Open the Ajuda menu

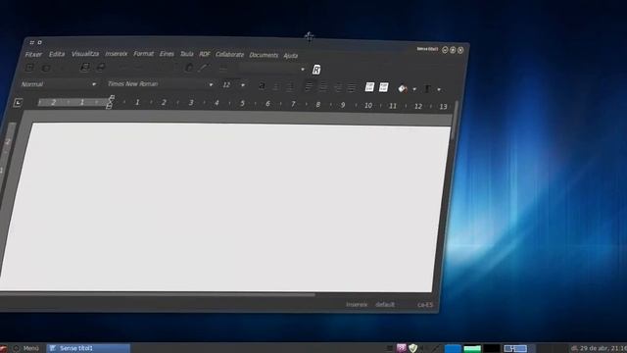(x=291, y=56)
